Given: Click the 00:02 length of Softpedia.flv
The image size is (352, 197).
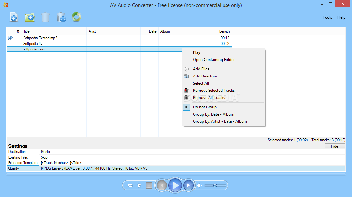Looking at the screenshot, I should pos(225,44).
